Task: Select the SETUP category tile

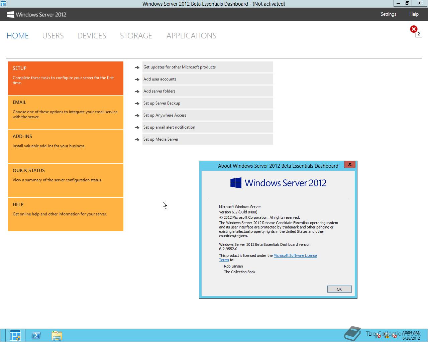Action: (66, 78)
